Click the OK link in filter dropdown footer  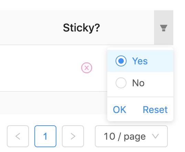(120, 110)
